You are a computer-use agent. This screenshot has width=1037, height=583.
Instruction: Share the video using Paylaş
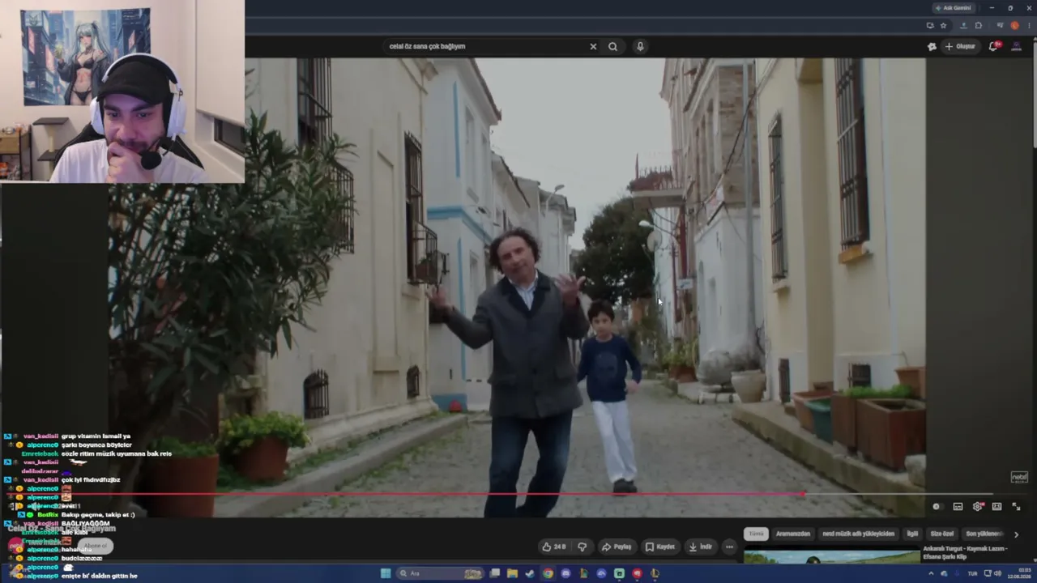tap(617, 547)
